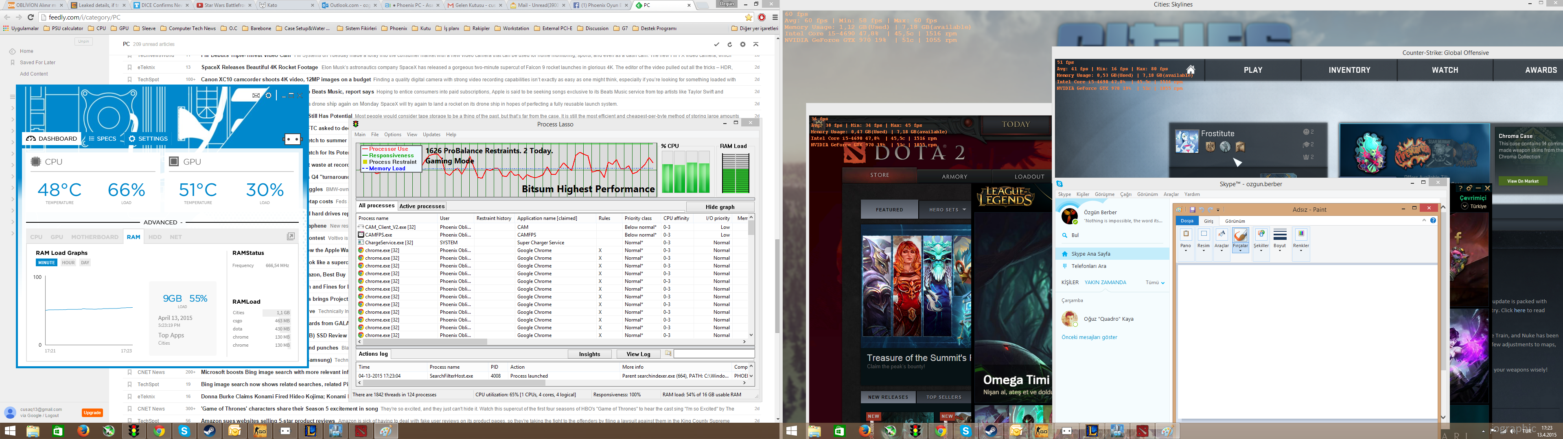Open Process Lasso Updates menu
The image size is (1563, 439).
coord(431,135)
